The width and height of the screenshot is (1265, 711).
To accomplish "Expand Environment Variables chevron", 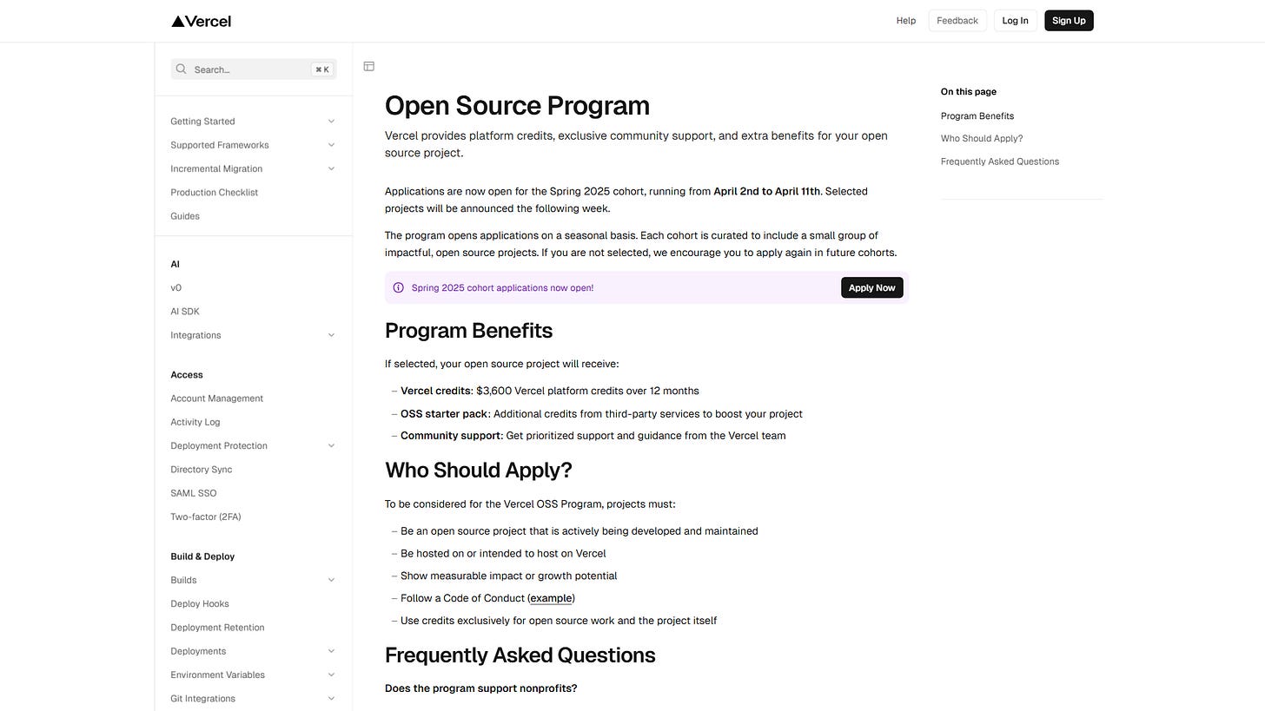I will point(331,675).
